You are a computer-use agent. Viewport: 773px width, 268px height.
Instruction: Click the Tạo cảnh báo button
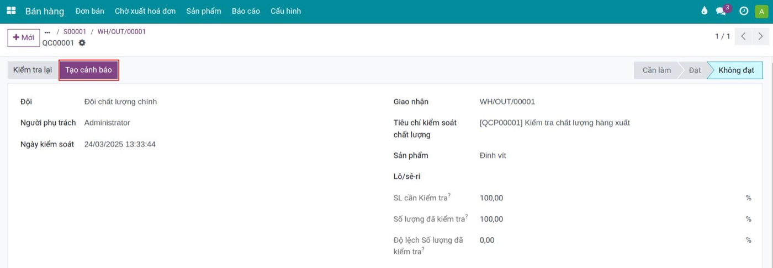[88, 70]
